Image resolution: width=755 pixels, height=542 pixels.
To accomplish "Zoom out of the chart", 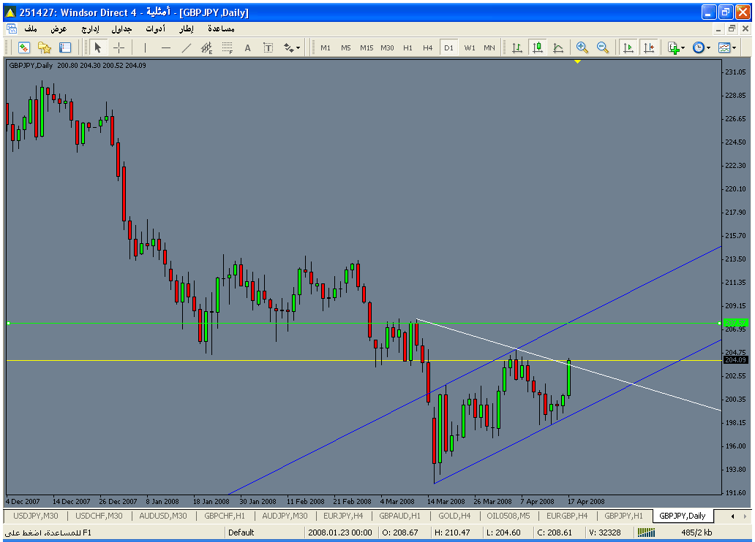I will point(603,47).
